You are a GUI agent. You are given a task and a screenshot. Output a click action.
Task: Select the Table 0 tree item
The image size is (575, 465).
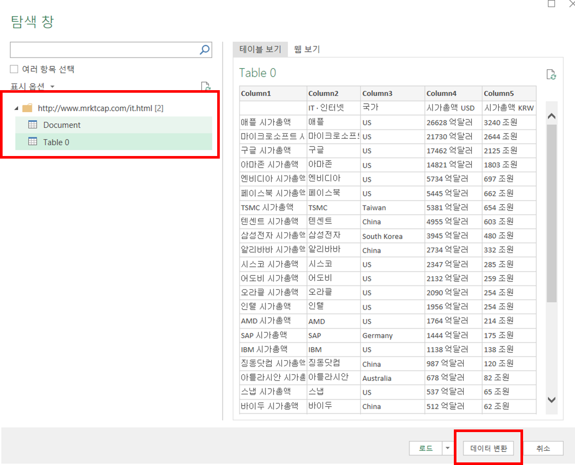coord(114,142)
